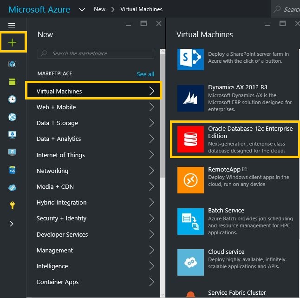
Task: Select Dynamics AX 2012 R3
Action: (235, 98)
